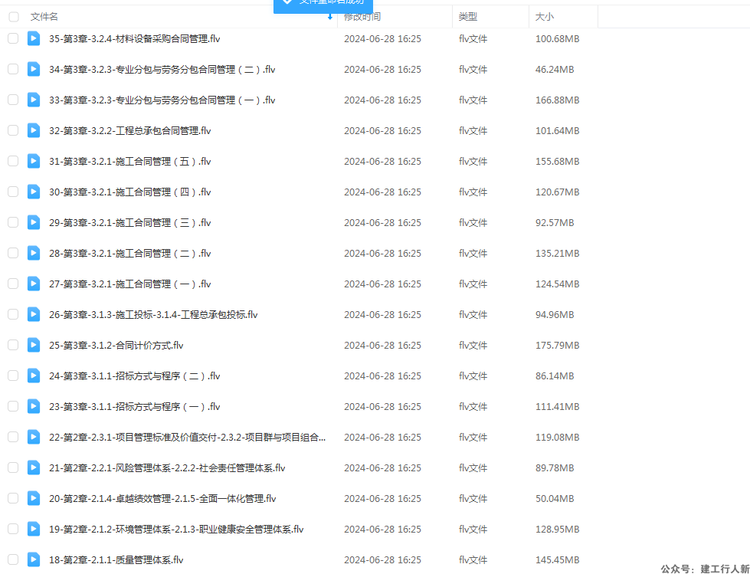
Task: Click the video icon for file 31 施工合同管理（五）
Action: click(34, 161)
